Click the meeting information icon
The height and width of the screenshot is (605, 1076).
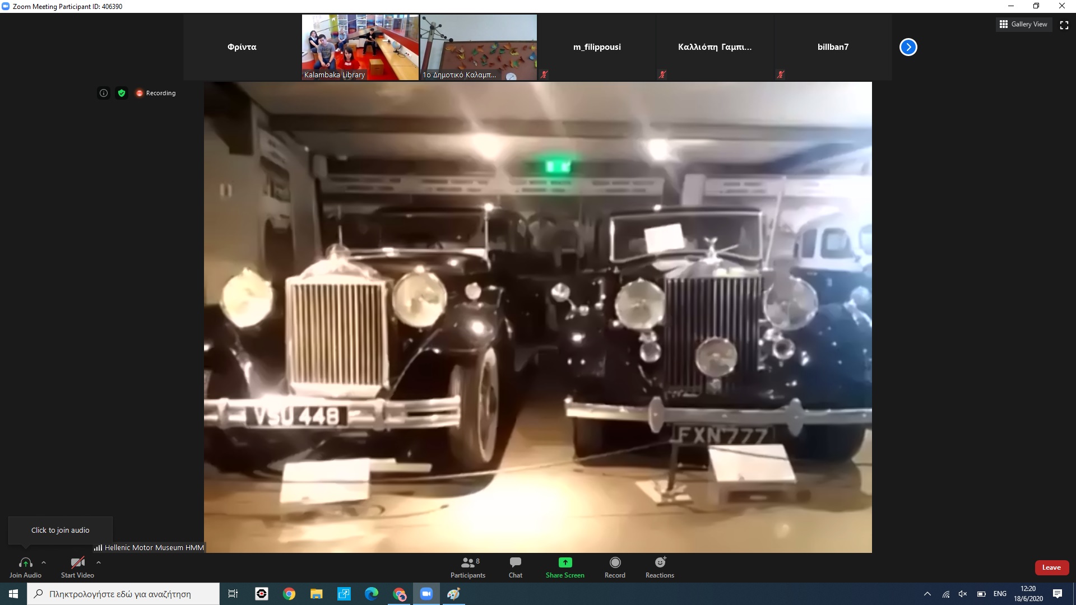click(x=104, y=93)
